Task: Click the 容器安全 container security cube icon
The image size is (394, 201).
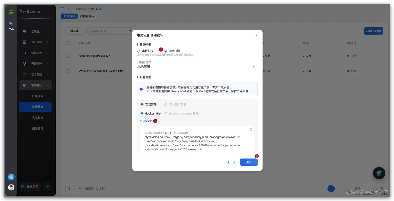Action: pos(25,64)
